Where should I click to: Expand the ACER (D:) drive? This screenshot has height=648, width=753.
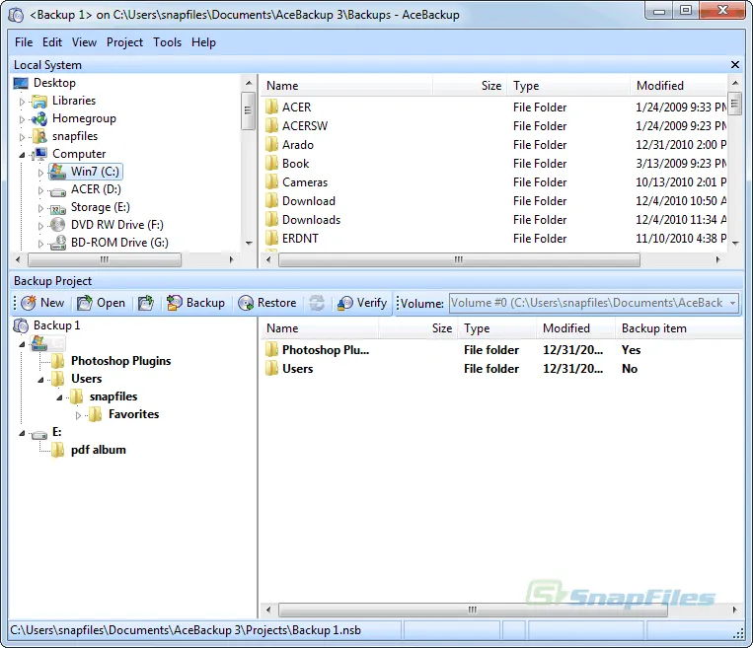(x=40, y=190)
